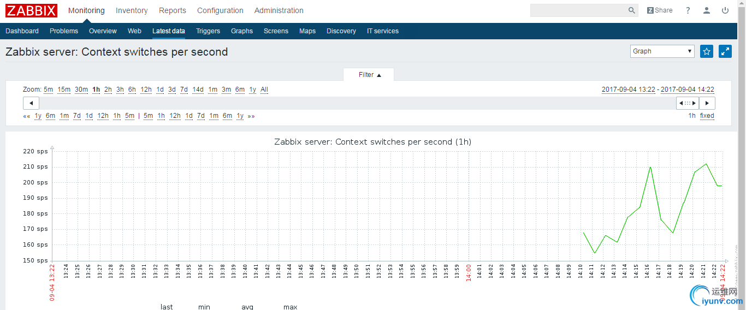
Task: Go to the IT services tab
Action: point(383,31)
